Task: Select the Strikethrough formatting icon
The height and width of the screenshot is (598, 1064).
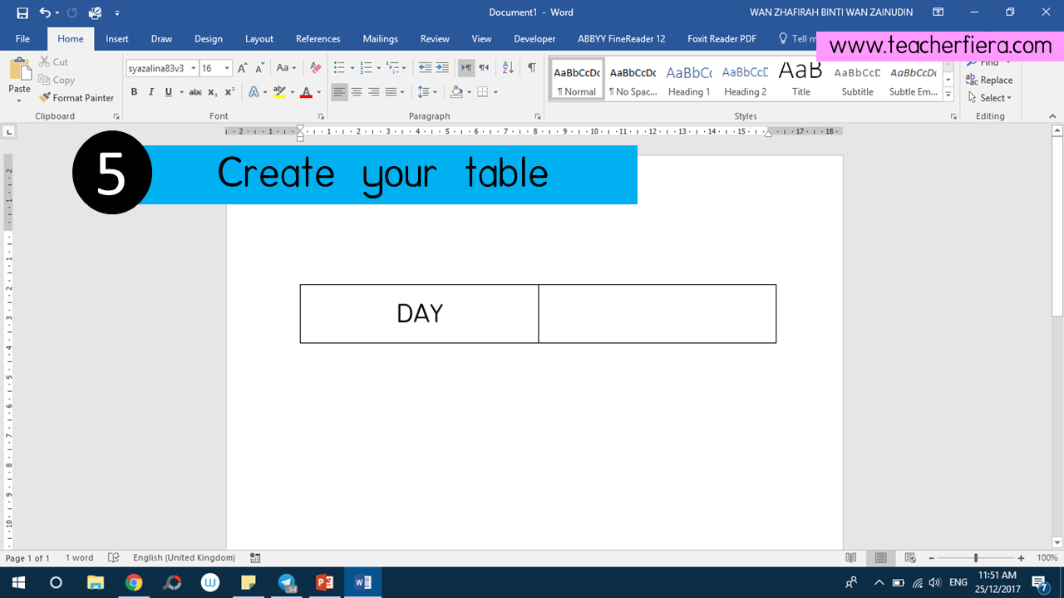Action: (195, 91)
